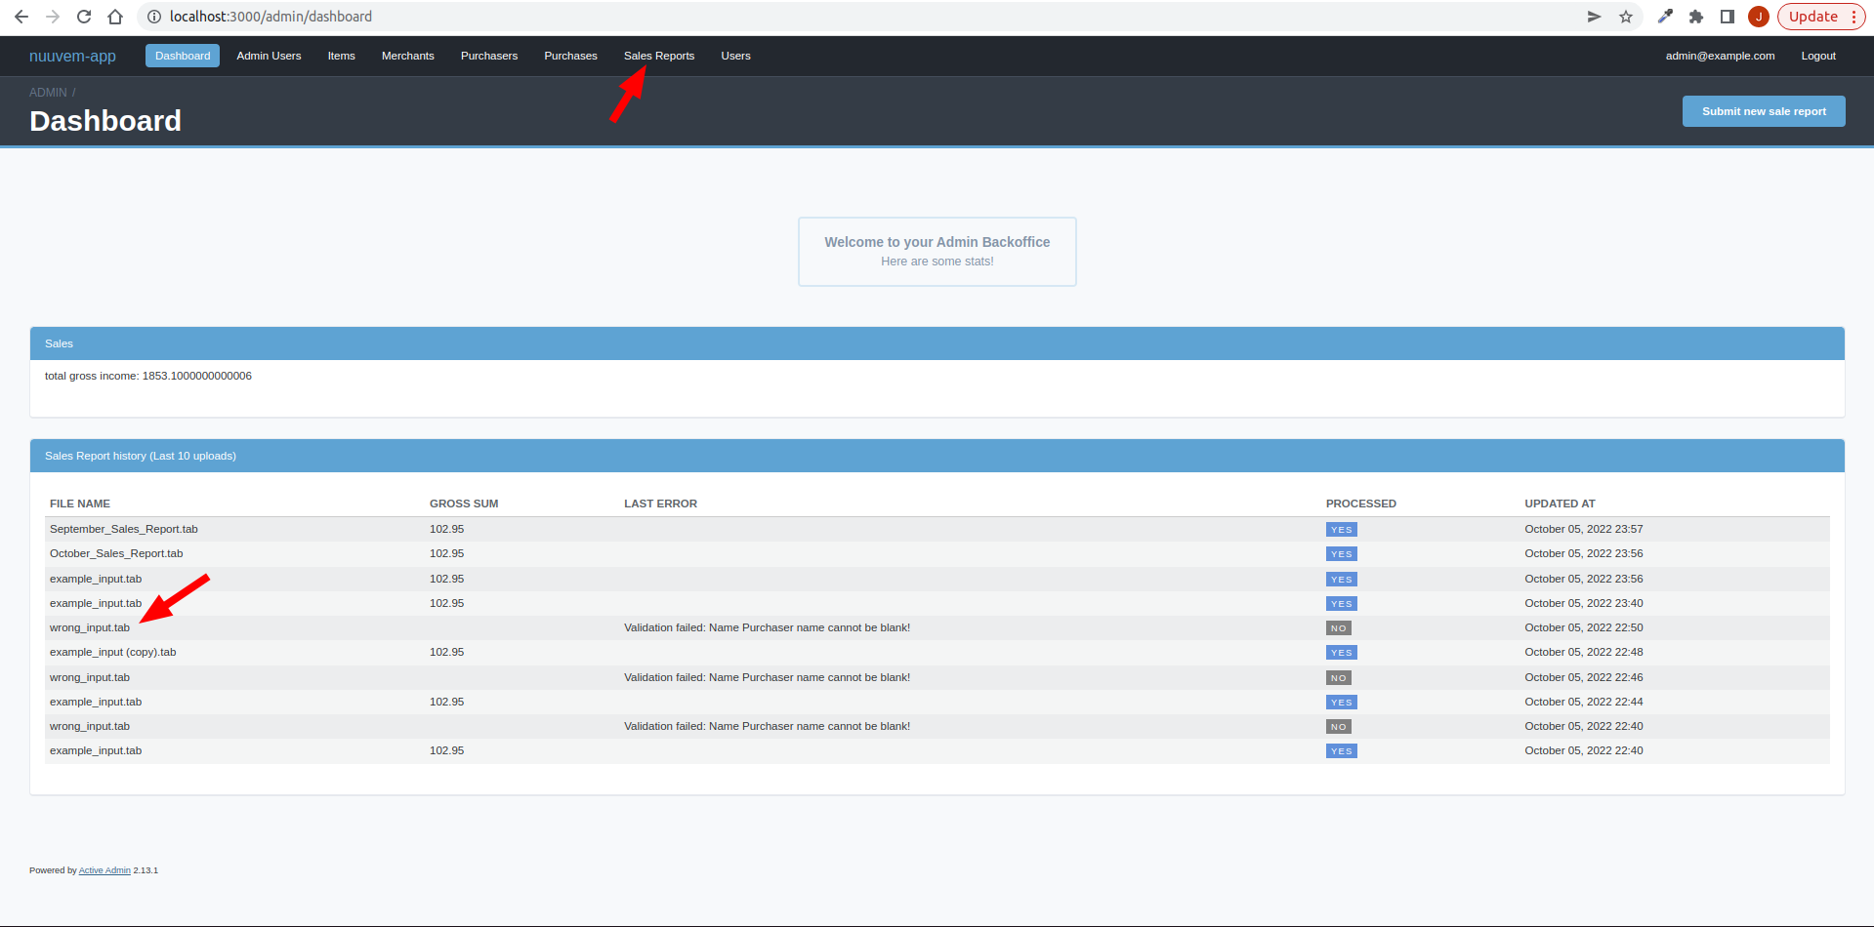Navigate back using the browser back arrow

click(21, 17)
